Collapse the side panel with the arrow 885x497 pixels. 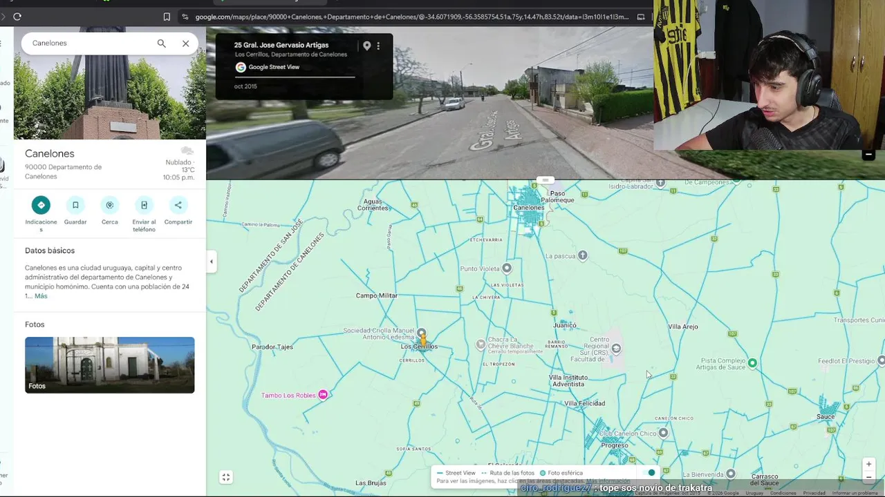point(212,262)
